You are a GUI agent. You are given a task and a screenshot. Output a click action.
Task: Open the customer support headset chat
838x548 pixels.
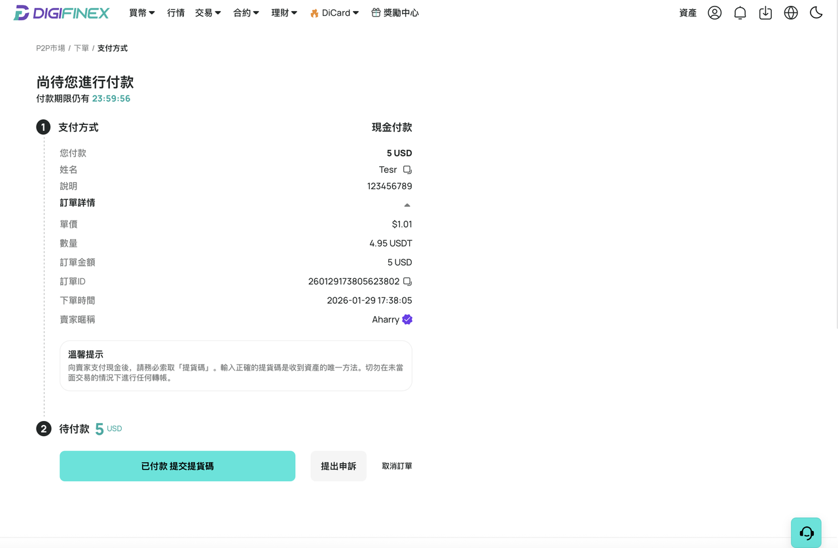click(x=807, y=532)
